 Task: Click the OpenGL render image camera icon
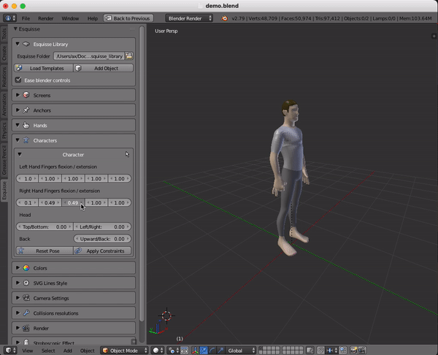tap(353, 350)
